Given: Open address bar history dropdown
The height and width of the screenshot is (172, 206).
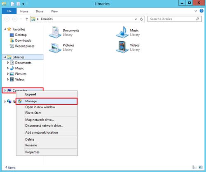Looking at the screenshot, I should [136, 19].
